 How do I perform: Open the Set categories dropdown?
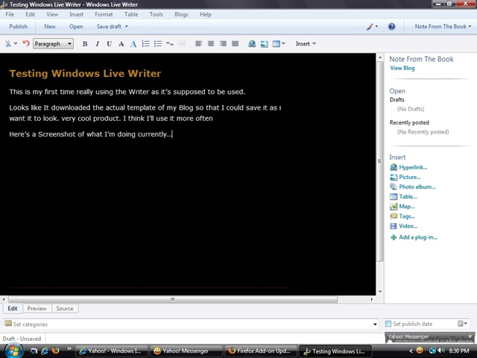(x=375, y=324)
